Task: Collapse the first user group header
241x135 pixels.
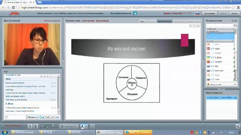Action: point(220,29)
